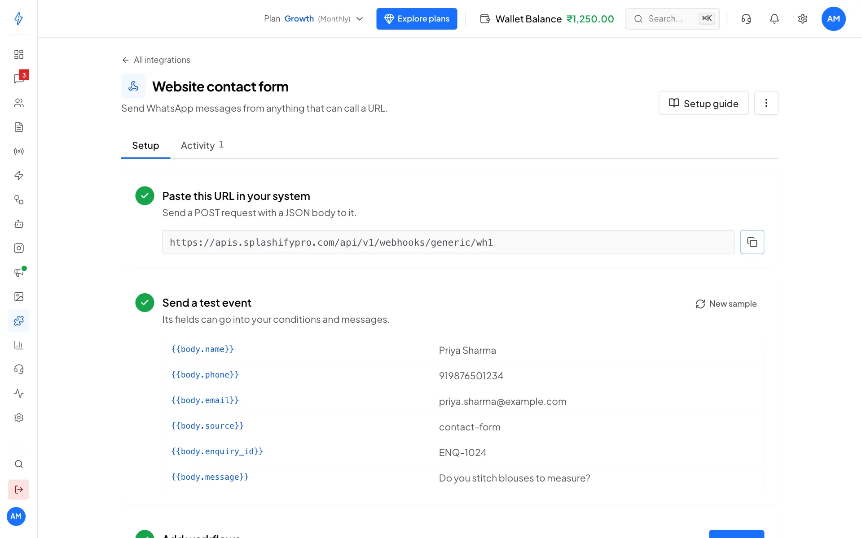This screenshot has height=538, width=862.
Task: Click the Splashify lightning logo
Action: point(18,18)
